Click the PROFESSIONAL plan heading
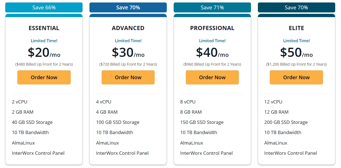The height and width of the screenshot is (168, 341). [x=212, y=28]
